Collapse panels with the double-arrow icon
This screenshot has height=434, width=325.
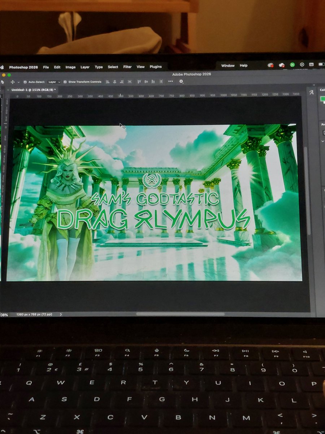[313, 86]
